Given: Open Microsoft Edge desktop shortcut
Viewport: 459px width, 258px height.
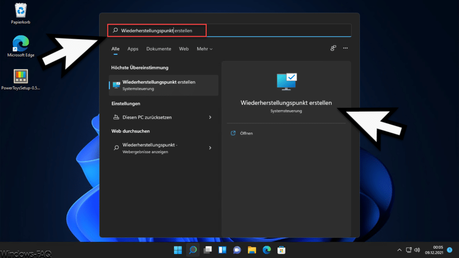Looking at the screenshot, I should coord(21,46).
